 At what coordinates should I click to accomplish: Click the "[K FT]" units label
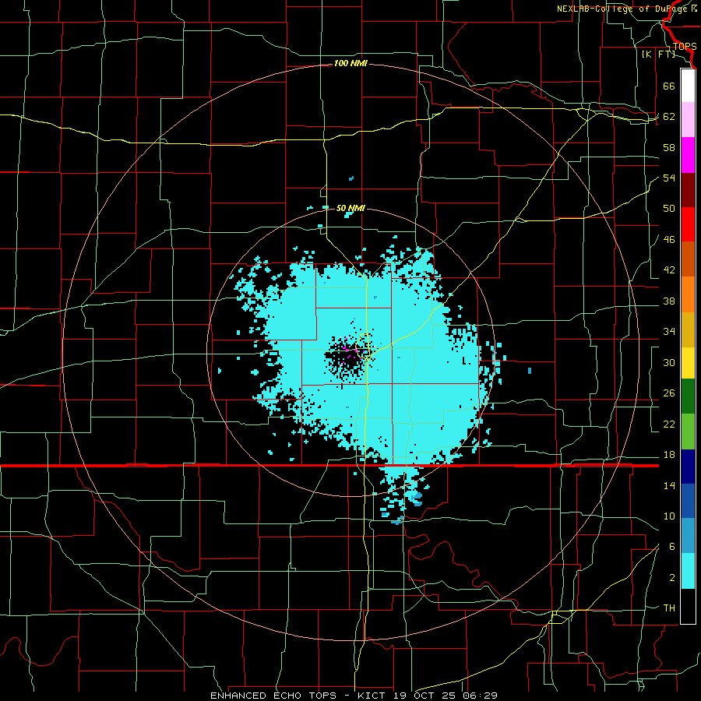pos(658,55)
